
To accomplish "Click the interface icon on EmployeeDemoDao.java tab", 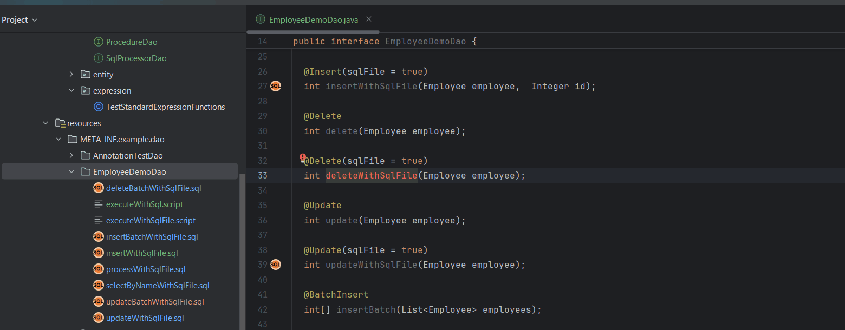I will (x=261, y=19).
